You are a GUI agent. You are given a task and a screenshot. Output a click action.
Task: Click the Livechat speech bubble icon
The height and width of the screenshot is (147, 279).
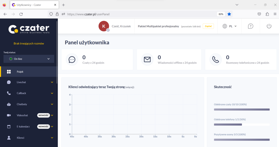9,82
